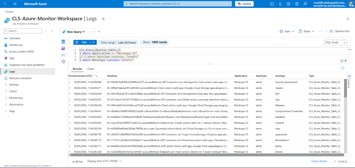The height and width of the screenshot is (168, 355).
Task: Open the hamburger portal menu
Action: pyautogui.click(x=15, y=4)
